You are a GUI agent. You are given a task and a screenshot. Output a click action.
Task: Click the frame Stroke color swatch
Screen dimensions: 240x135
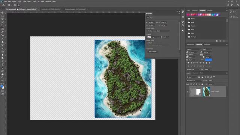[x=149, y=37]
